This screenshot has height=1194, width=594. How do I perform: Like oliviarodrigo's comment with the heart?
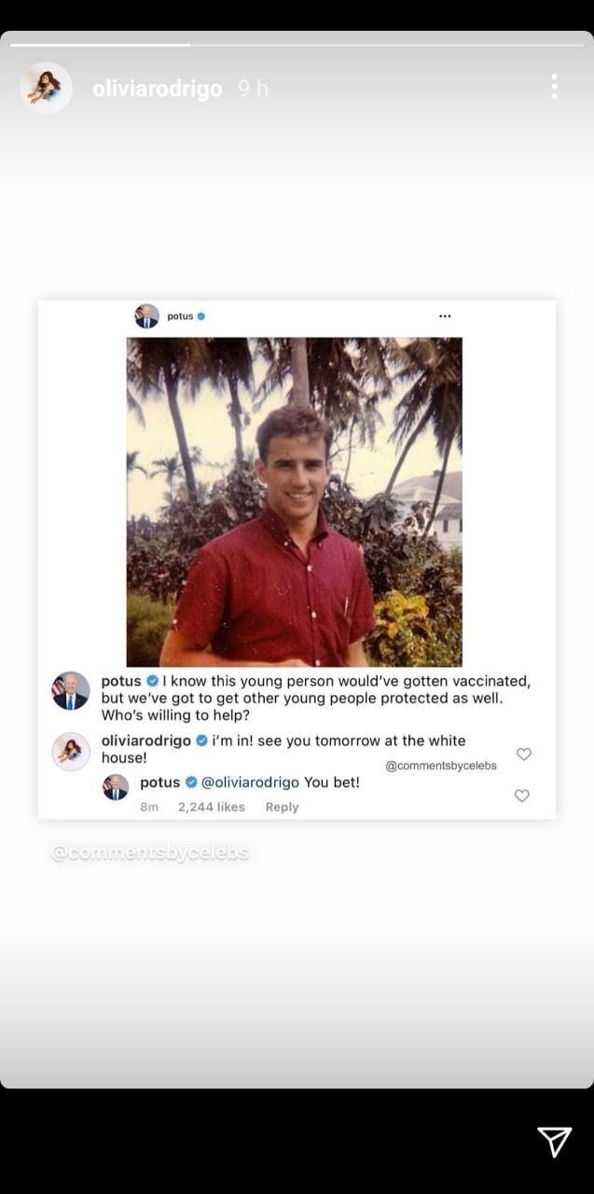[524, 754]
